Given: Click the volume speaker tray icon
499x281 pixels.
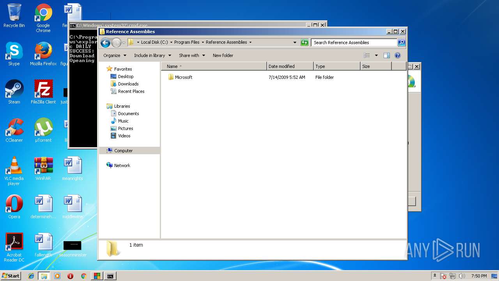Looking at the screenshot, I should pos(462,276).
